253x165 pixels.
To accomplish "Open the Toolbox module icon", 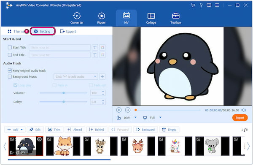I will 176,16.
